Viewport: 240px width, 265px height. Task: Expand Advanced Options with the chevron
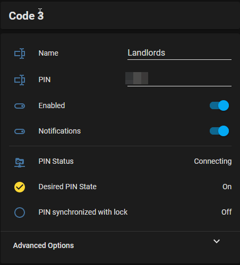point(217,241)
